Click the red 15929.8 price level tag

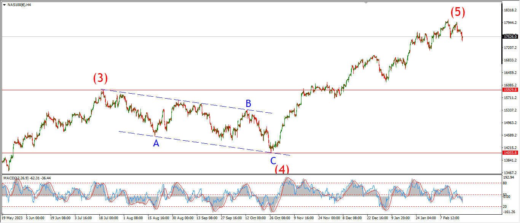[x=510, y=90]
